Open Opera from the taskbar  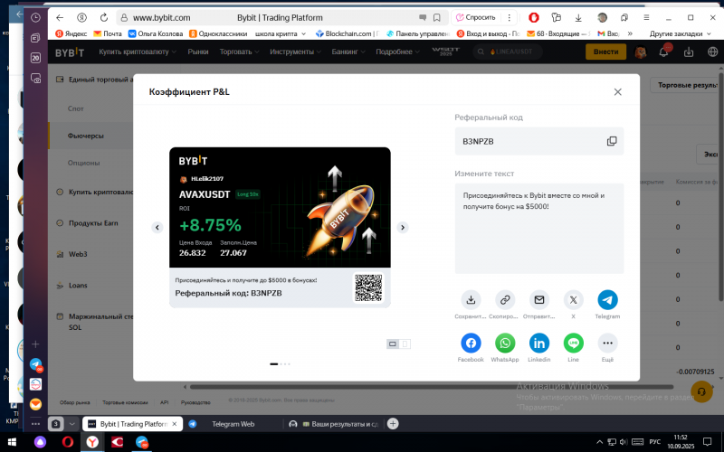(x=67, y=442)
